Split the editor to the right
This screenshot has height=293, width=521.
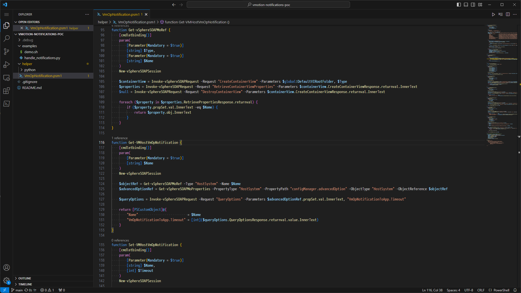(507, 14)
